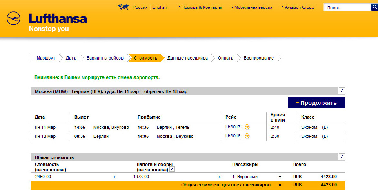Click Берлин , Тегель arrival cell

click(173, 127)
